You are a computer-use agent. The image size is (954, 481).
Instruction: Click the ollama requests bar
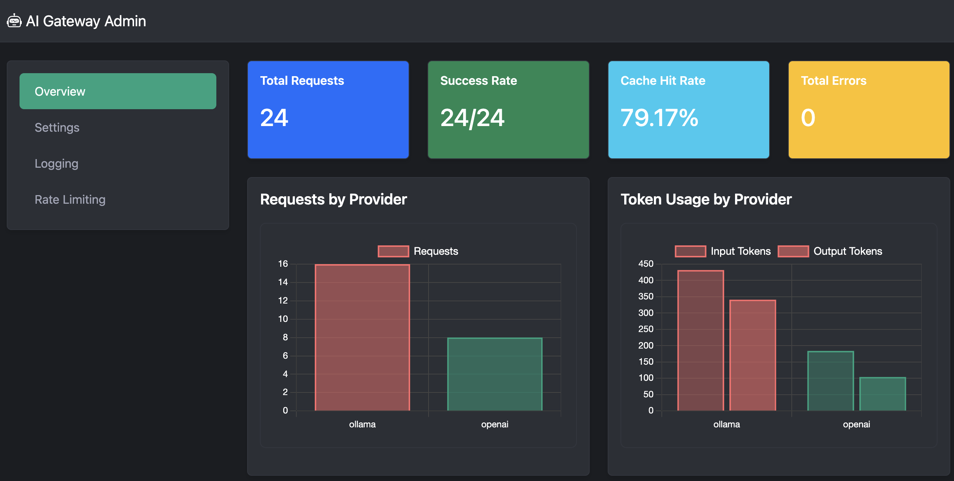point(362,338)
